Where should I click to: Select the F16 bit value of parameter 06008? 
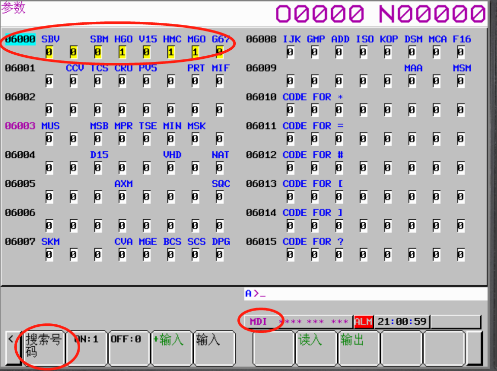coord(460,52)
